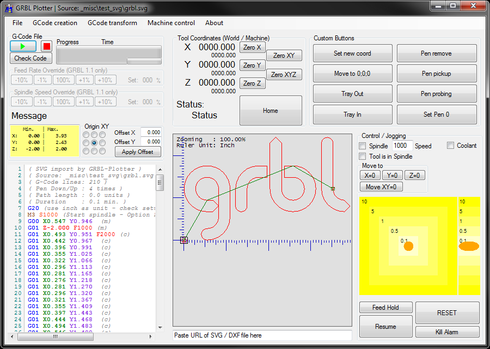Click the origin marker in the plot preview
The height and width of the screenshot is (349, 490).
pyautogui.click(x=183, y=240)
